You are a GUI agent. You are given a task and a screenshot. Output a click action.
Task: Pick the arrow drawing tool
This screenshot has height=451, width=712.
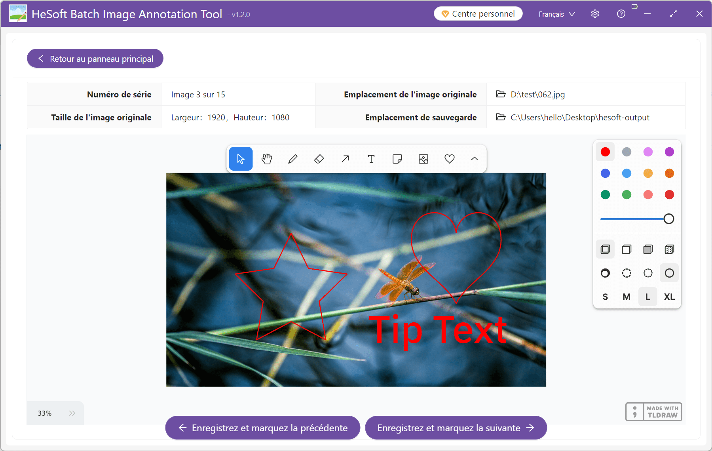(345, 159)
